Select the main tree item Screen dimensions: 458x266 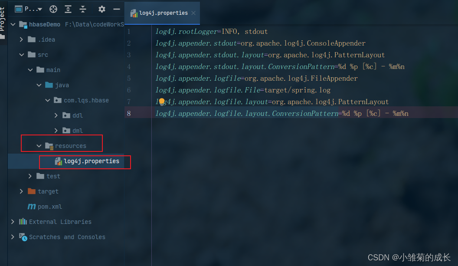(x=53, y=70)
